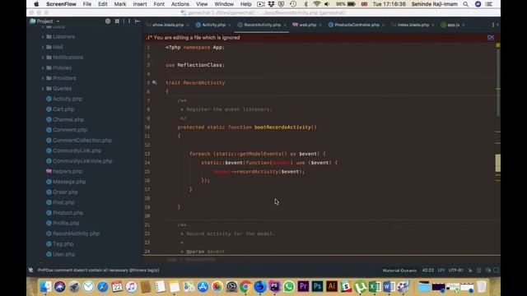Switch to the index.blade.php tab
Screen dimensions: 527x296
pos(413,25)
